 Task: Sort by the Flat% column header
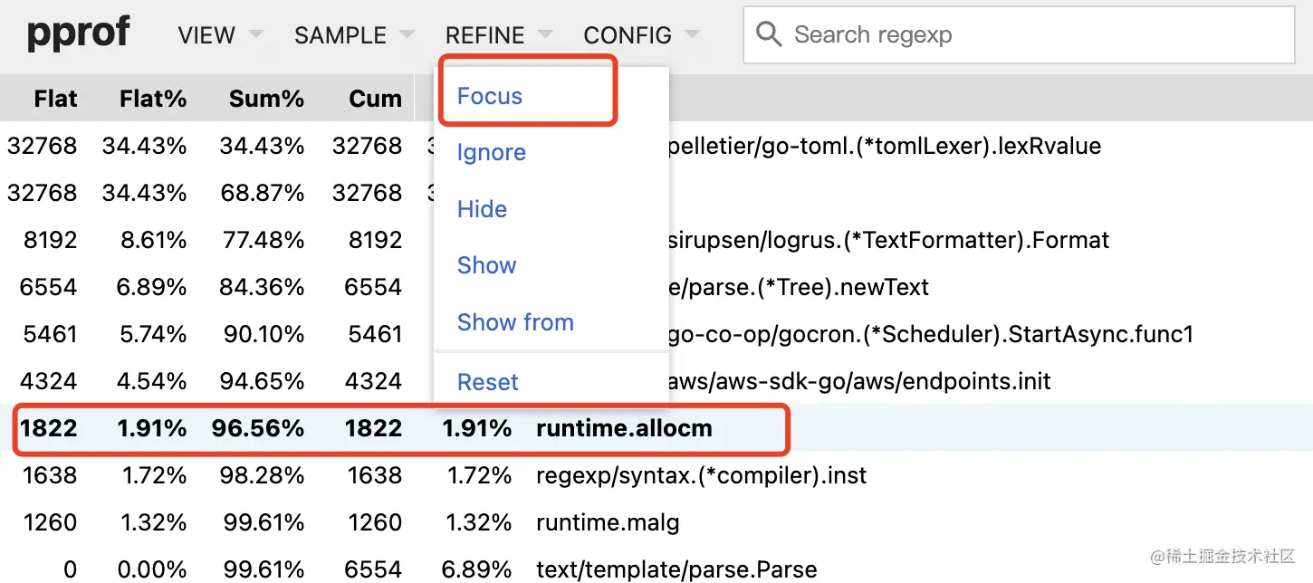point(152,99)
